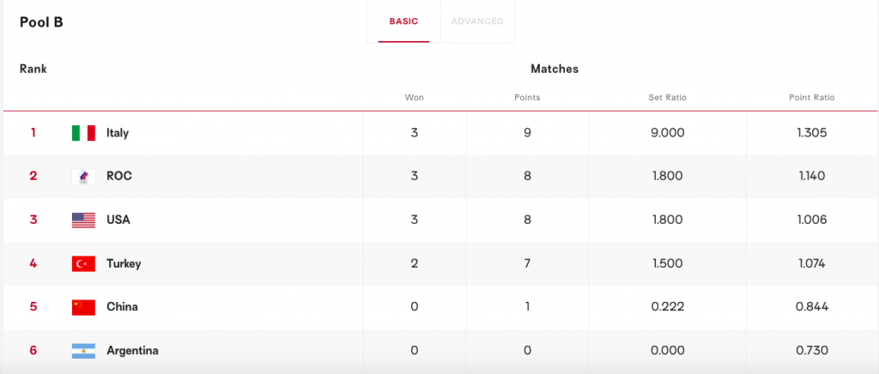This screenshot has height=374, width=879.
Task: Click the ROC flag icon
Action: tap(83, 177)
